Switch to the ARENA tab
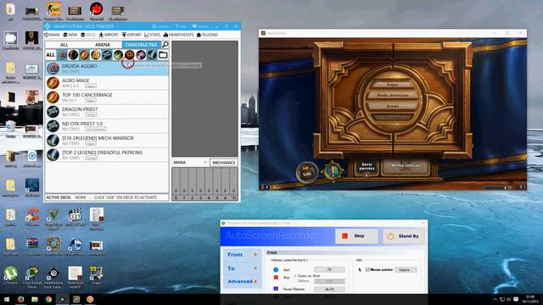The height and width of the screenshot is (305, 543). [103, 45]
